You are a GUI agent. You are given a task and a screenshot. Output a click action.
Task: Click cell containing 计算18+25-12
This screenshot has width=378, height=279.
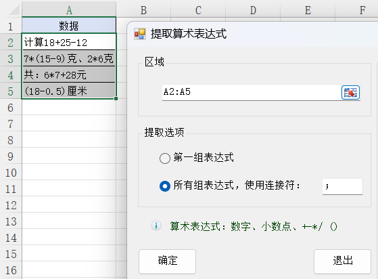coord(69,42)
